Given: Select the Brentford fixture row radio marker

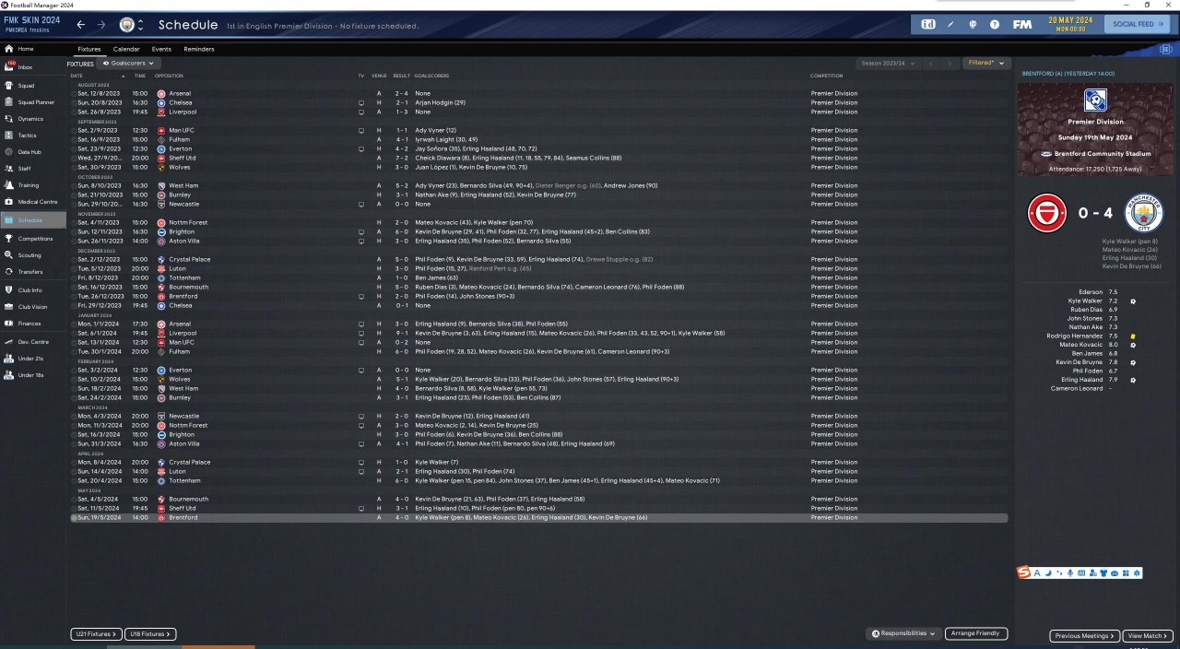Looking at the screenshot, I should tap(74, 518).
